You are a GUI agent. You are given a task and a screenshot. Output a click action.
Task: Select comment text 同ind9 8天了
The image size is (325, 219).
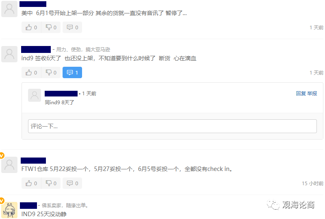pos(59,103)
